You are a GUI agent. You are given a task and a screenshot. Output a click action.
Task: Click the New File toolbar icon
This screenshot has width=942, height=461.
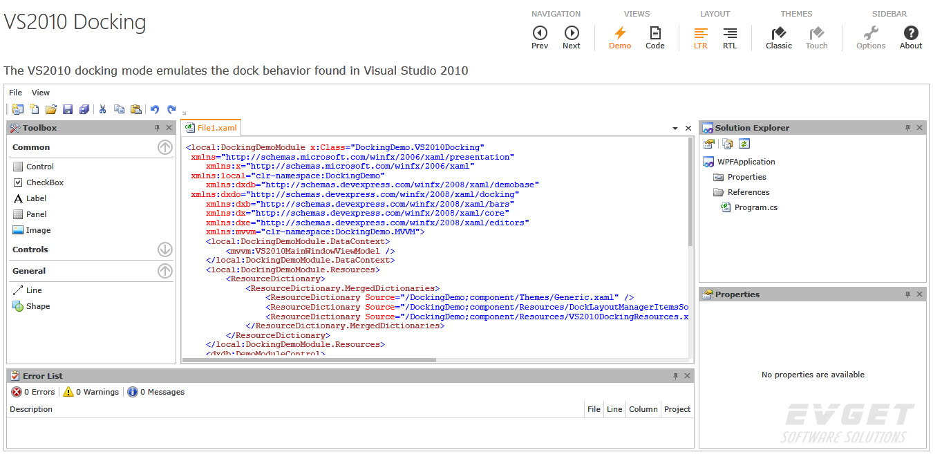coord(35,109)
